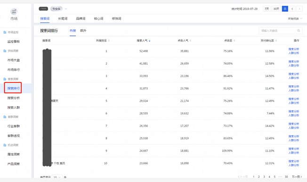This screenshot has height=182, width=307.
Task: Open 搜索人群 in the sidebar
Action: coord(14,108)
